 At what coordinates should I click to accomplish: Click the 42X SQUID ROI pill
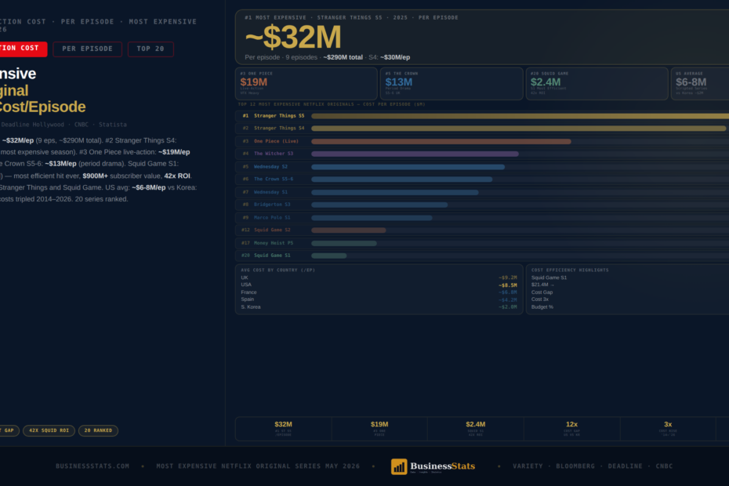click(49, 430)
